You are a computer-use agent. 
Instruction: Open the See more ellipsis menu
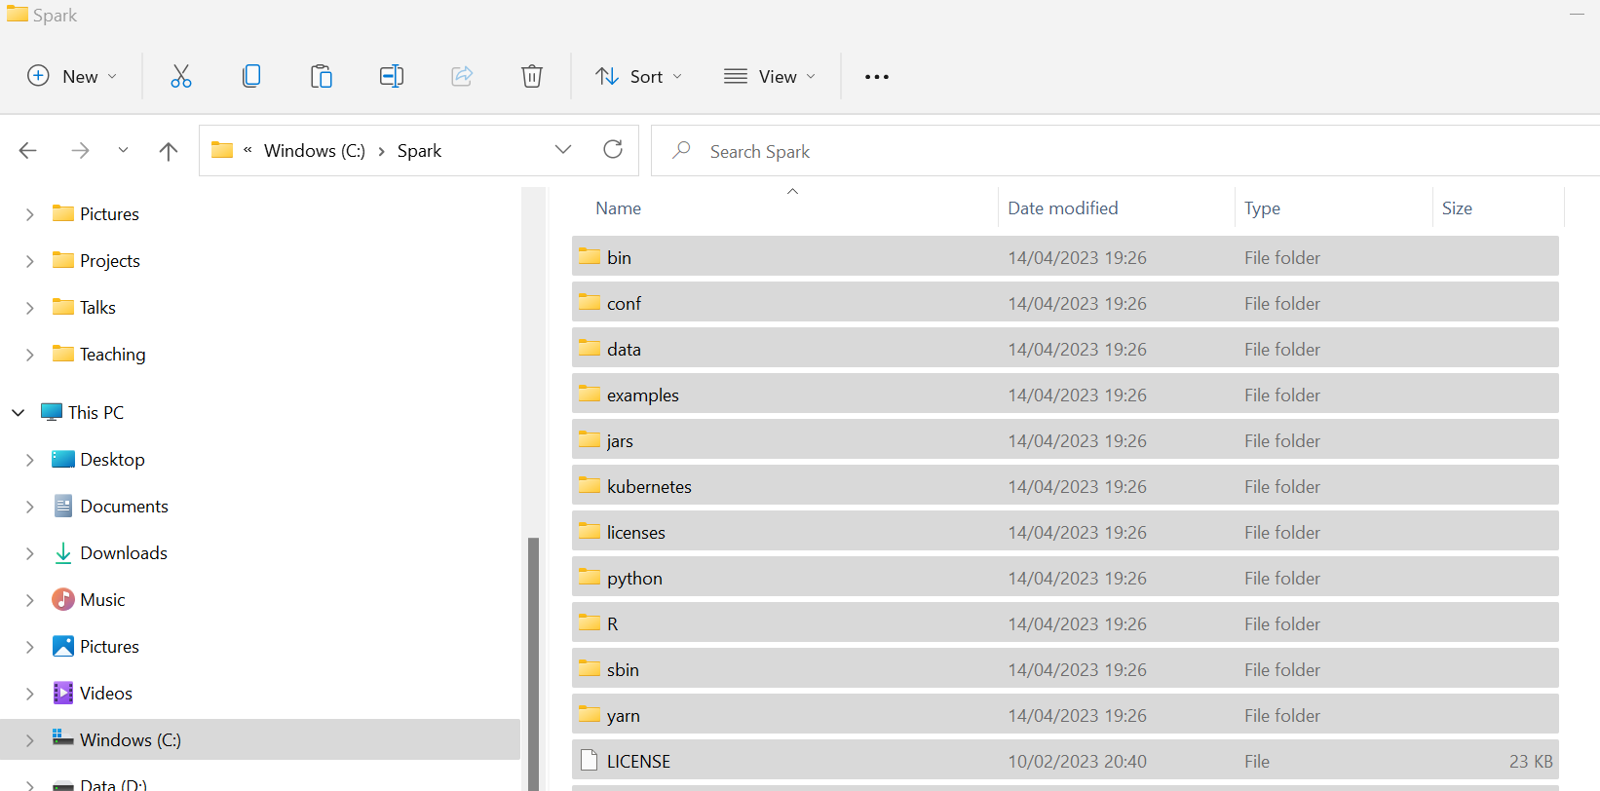click(x=877, y=77)
